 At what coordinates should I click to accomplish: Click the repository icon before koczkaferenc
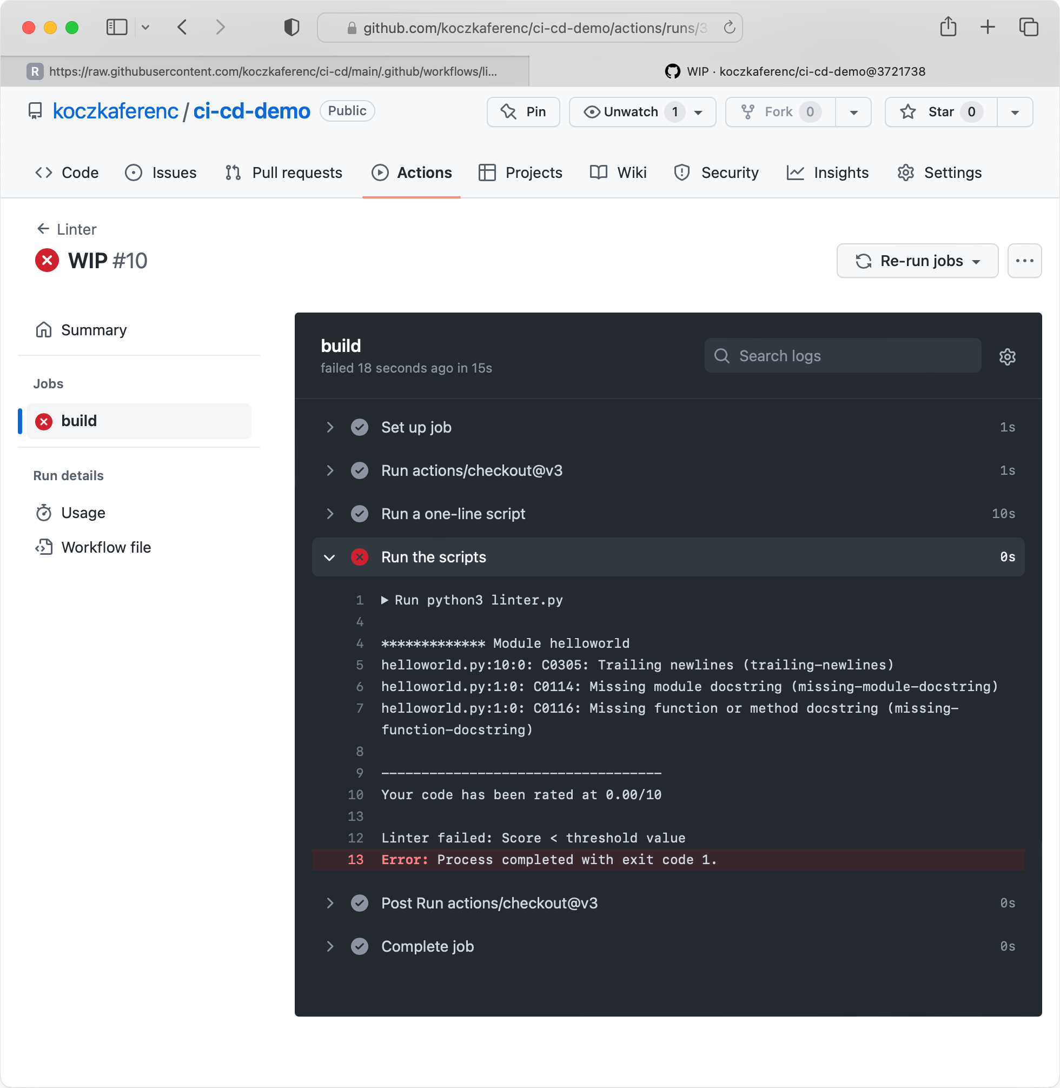(35, 111)
